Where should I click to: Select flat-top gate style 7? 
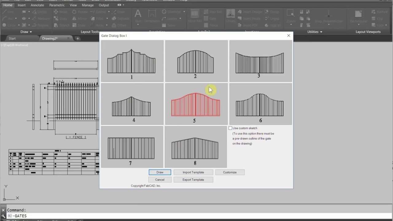(x=132, y=147)
